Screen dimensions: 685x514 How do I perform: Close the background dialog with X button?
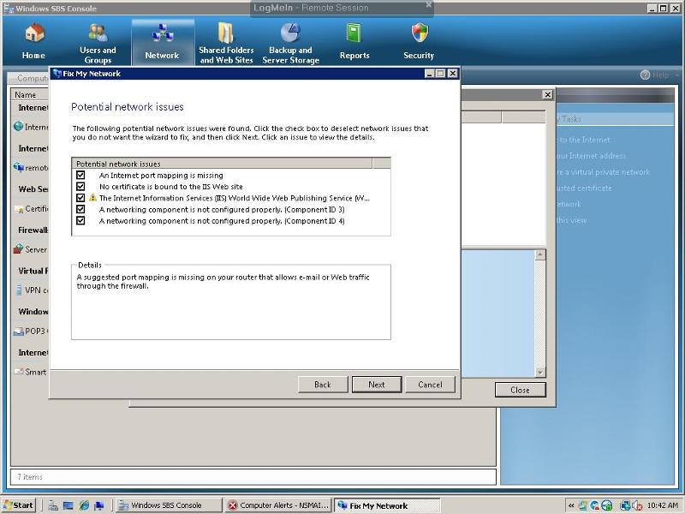547,95
